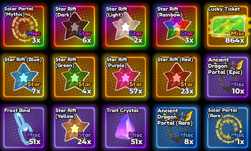Image resolution: width=251 pixels, height=151 pixels.
Task: Choose the Star Rift (Light) item
Action: pyautogui.click(x=126, y=26)
